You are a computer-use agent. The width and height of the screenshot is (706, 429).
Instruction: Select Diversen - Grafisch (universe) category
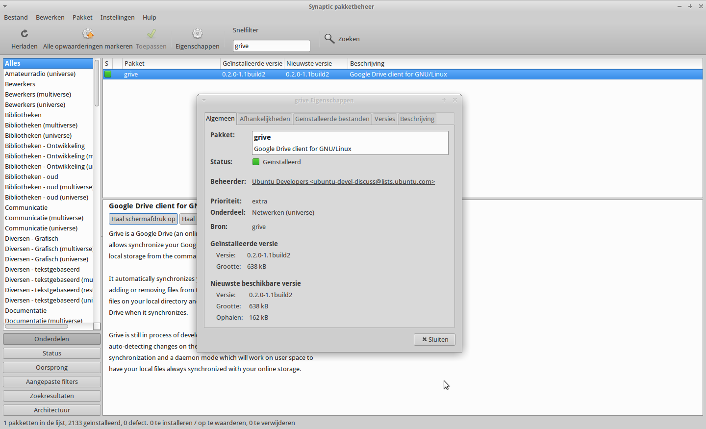click(x=48, y=259)
